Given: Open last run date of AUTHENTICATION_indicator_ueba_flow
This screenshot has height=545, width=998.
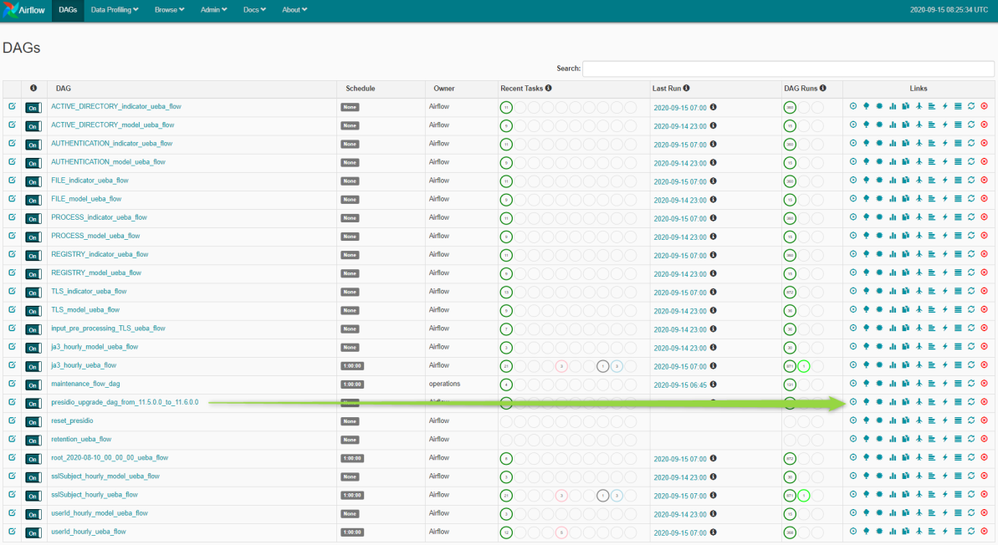Looking at the screenshot, I should point(679,145).
